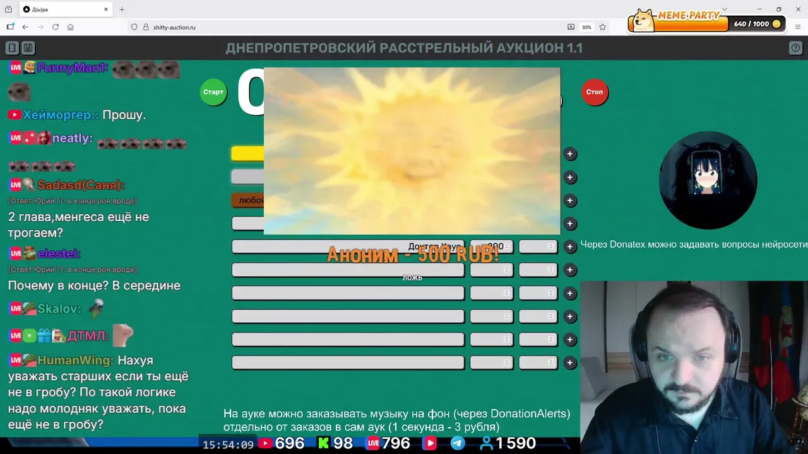Select the brown любой lot row

tap(247, 201)
